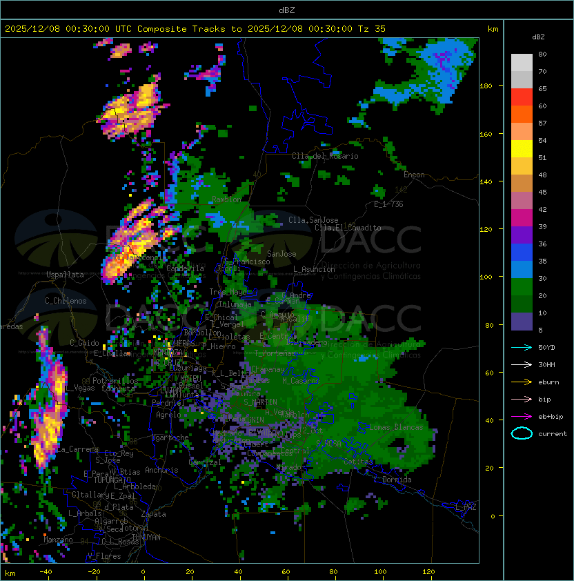Click the 'V_Flores' place label
The height and width of the screenshot is (581, 574).
pyautogui.click(x=104, y=557)
